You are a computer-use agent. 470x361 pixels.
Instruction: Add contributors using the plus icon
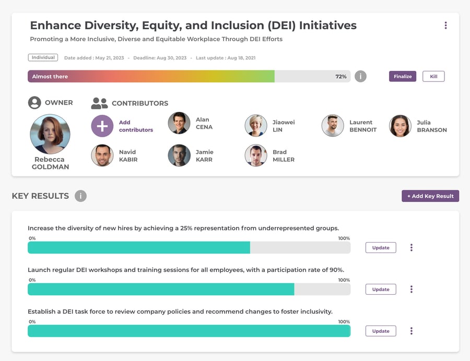tap(102, 126)
